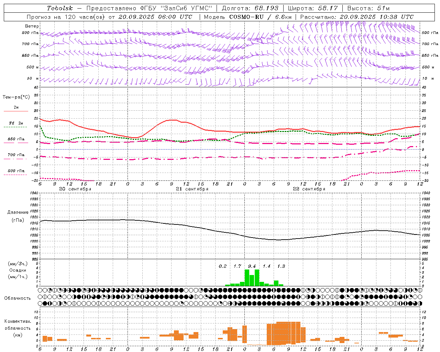Image resolution: width=440 pixels, height=352 pixels.
Task: Click the 'Давление' pressure panel label
Action: coord(18,212)
